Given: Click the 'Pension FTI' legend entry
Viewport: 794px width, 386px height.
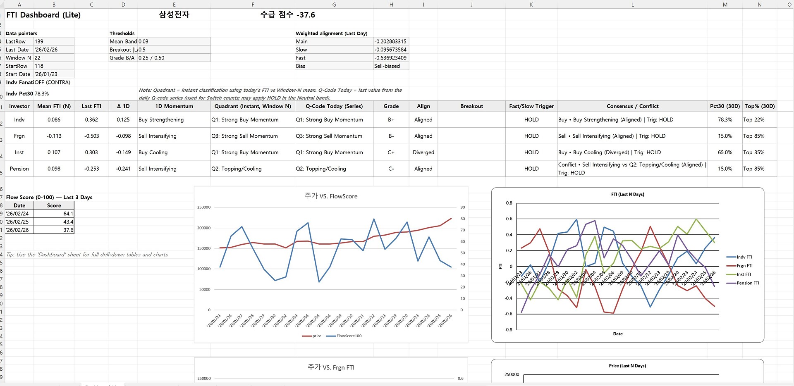Looking at the screenshot, I should pos(743,283).
